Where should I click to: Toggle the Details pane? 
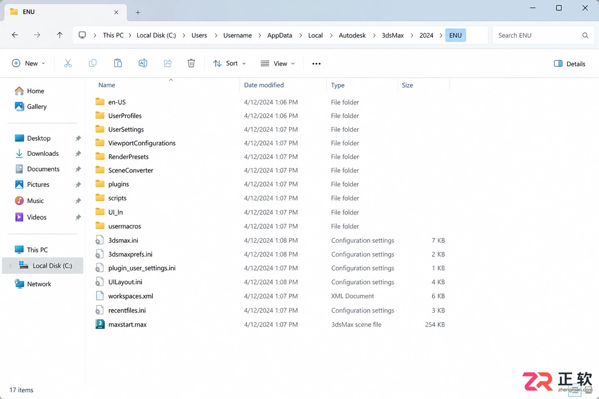pyautogui.click(x=569, y=64)
